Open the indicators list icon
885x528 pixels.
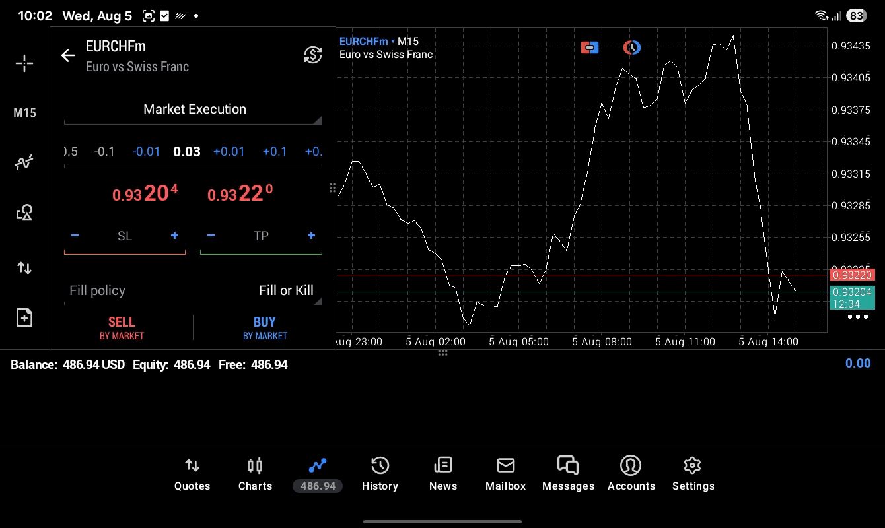point(24,162)
